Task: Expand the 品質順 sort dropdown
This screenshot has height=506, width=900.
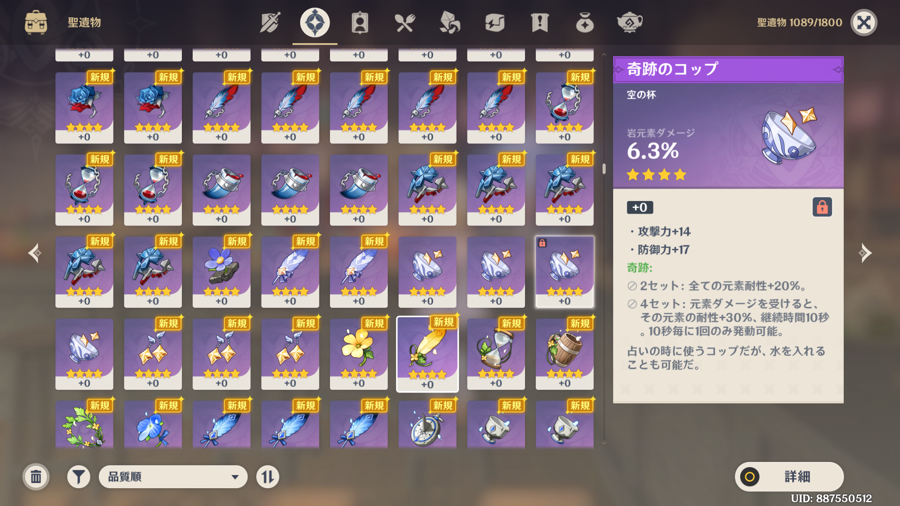Action: (x=173, y=477)
